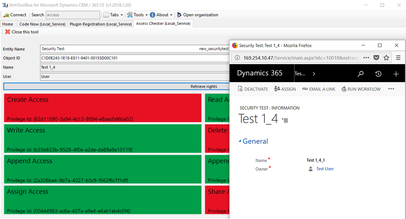Click the Name field 'Test 1_4'
Viewport: 406px width, 219px height.
(x=135, y=67)
